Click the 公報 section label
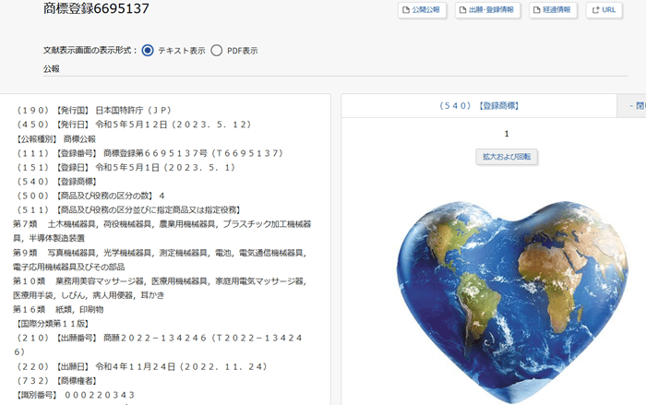The image size is (646, 405). pos(52,69)
